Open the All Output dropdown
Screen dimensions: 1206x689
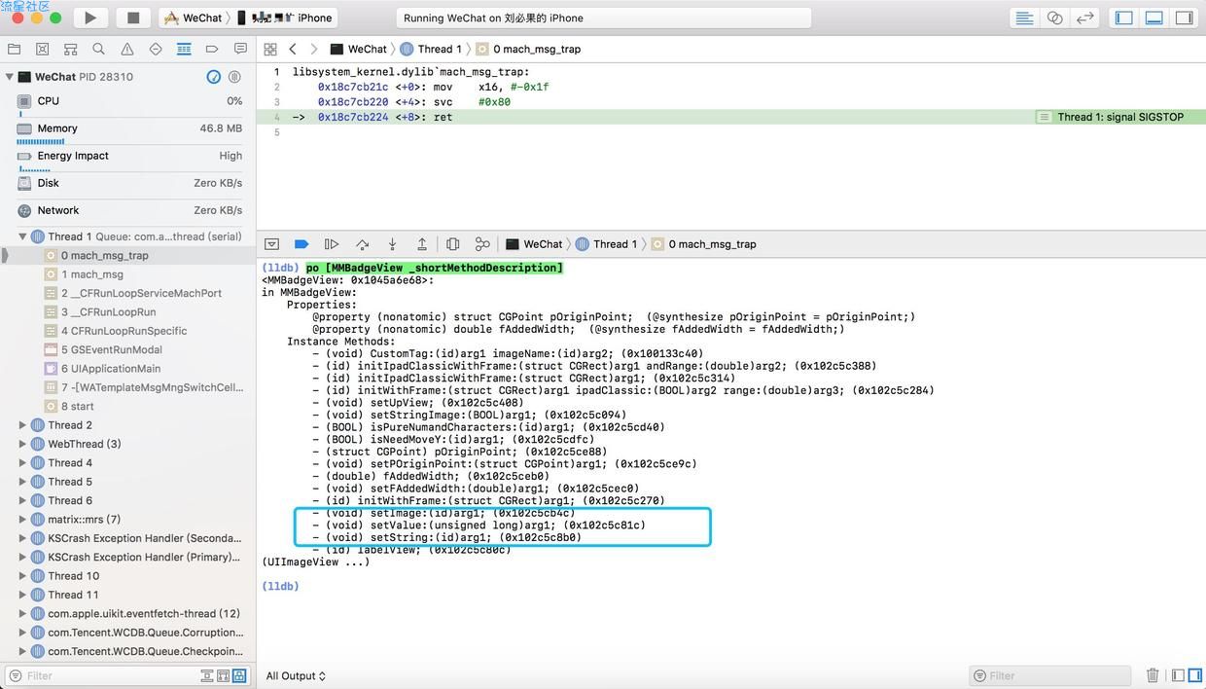tap(296, 675)
